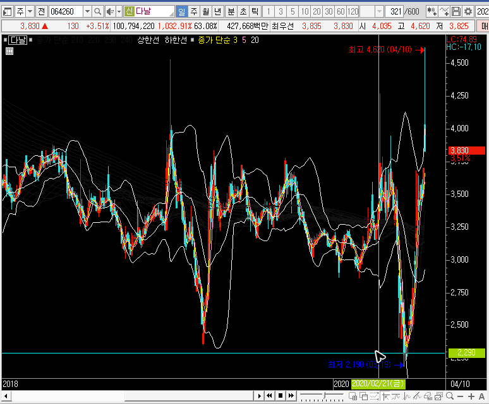Click the 2,290 green price marker
This screenshot has height=404, width=489.
(466, 353)
